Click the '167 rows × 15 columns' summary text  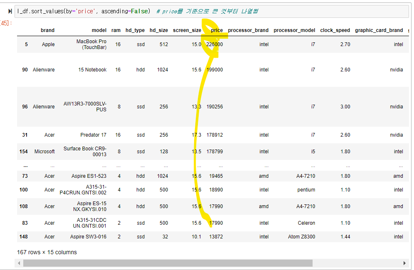point(47,252)
